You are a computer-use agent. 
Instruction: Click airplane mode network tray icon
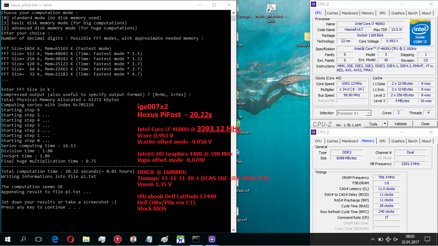388,239
